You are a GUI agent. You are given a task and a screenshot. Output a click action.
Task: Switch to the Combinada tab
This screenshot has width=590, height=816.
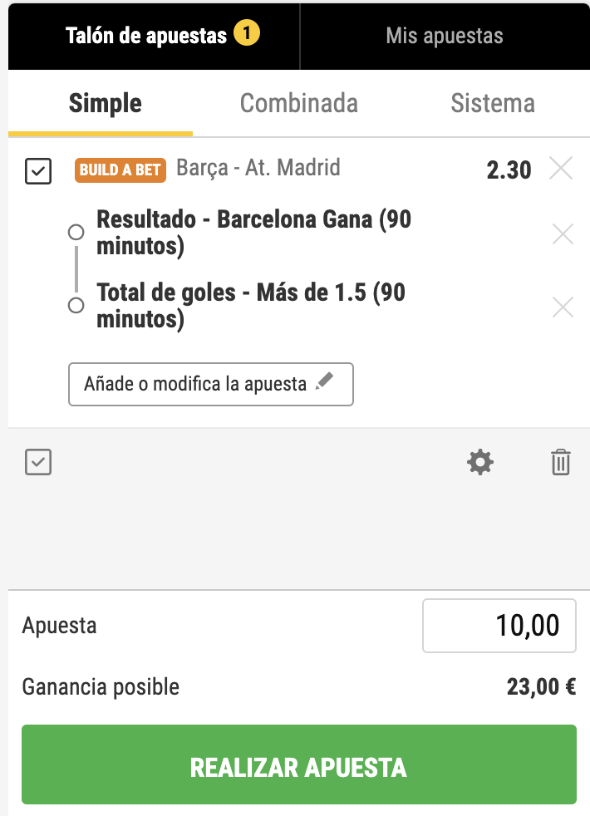[x=298, y=104]
